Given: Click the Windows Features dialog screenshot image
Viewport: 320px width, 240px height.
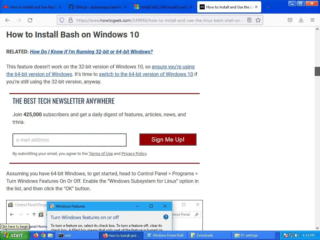Looking at the screenshot, I should point(104,215).
